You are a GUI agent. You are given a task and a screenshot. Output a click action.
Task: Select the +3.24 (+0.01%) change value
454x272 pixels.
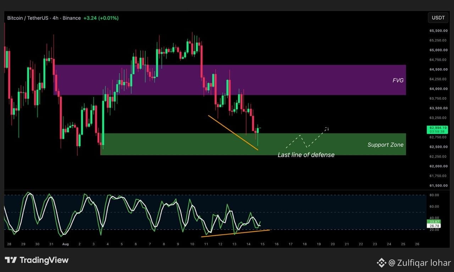101,18
